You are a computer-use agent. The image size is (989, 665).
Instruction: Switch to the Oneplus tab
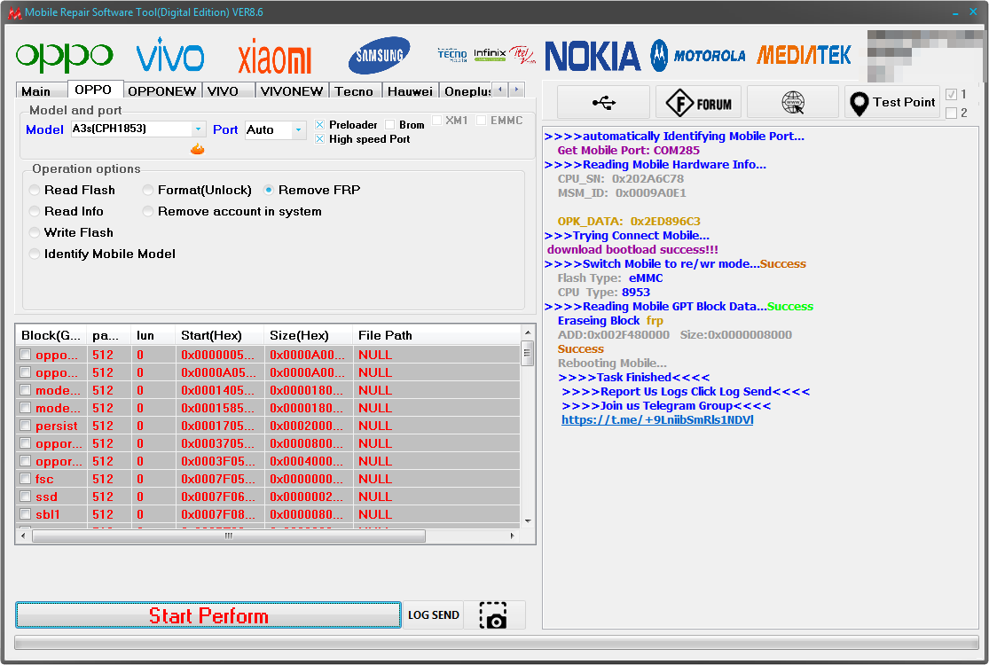[467, 90]
